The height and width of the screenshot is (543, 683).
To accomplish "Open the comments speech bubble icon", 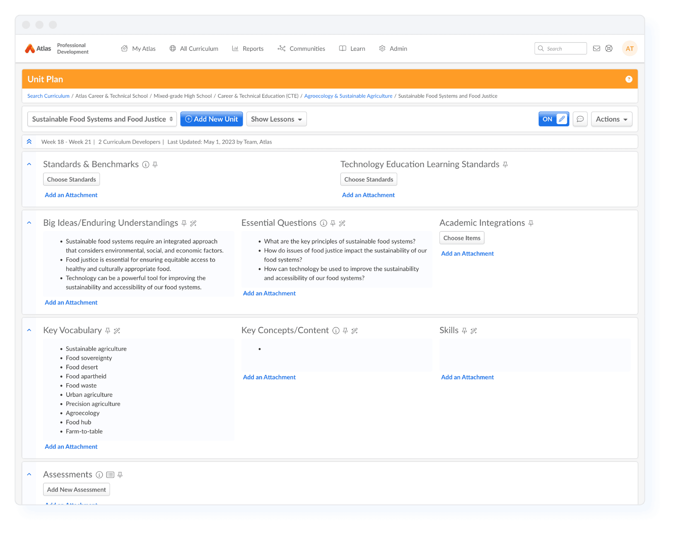I will coord(580,119).
